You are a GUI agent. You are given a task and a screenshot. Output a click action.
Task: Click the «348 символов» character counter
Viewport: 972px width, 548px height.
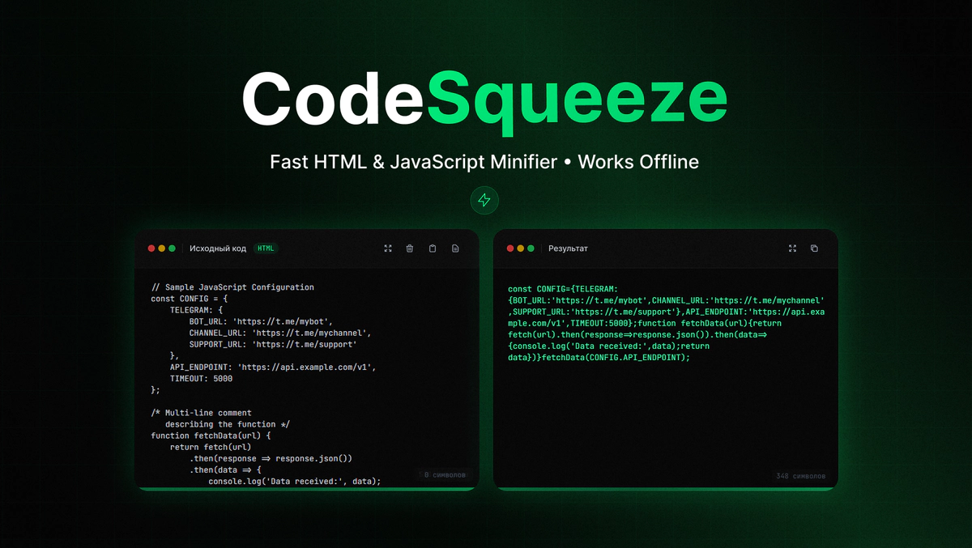point(800,475)
